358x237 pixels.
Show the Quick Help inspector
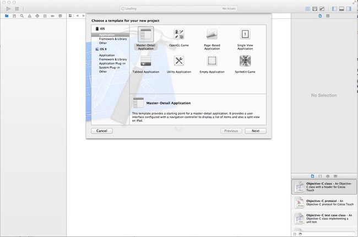pos(328,16)
